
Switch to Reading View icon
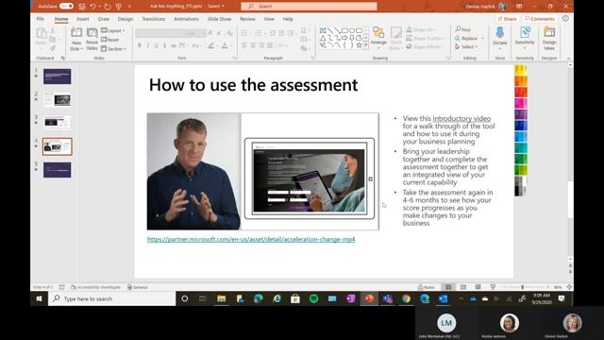coord(478,287)
